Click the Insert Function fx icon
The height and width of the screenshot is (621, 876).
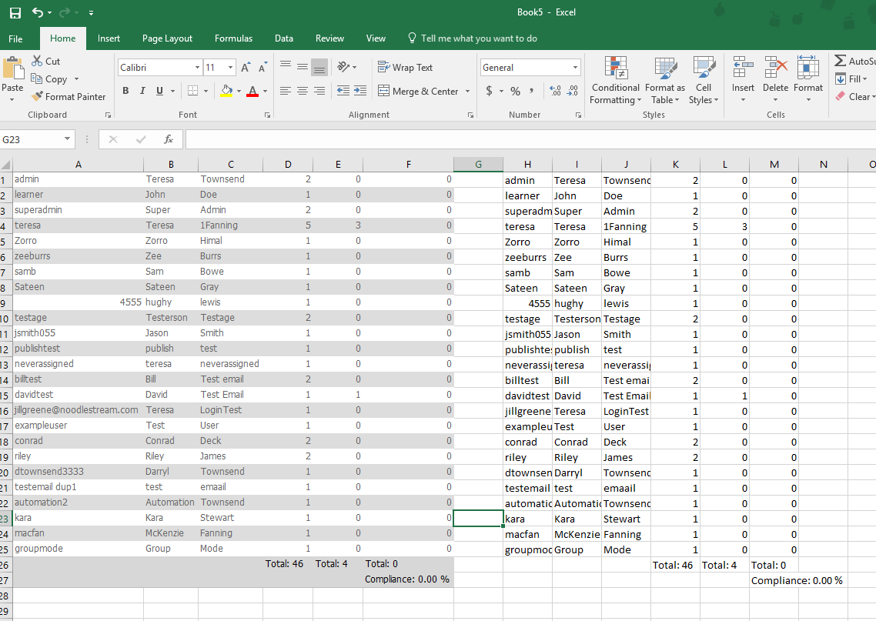pyautogui.click(x=168, y=139)
